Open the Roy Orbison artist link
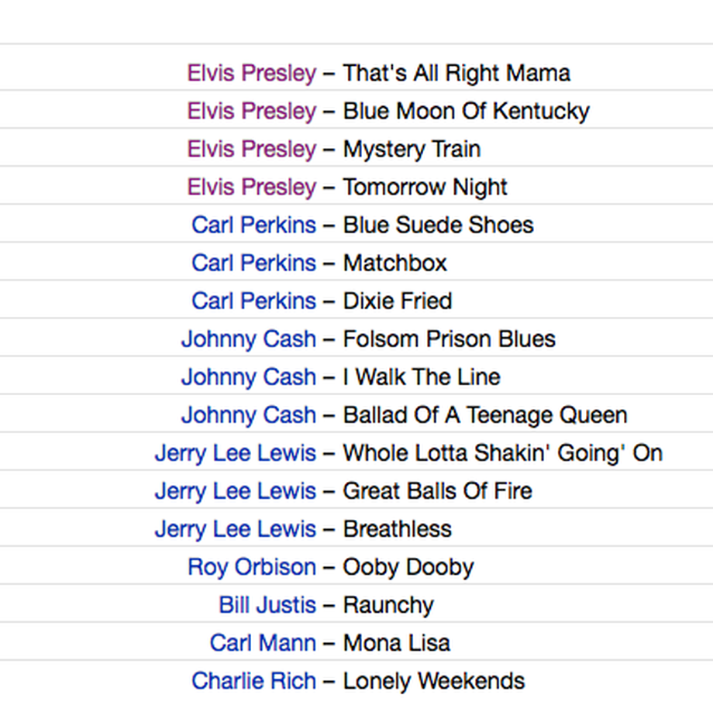Screen dimensions: 713x712 click(x=252, y=567)
